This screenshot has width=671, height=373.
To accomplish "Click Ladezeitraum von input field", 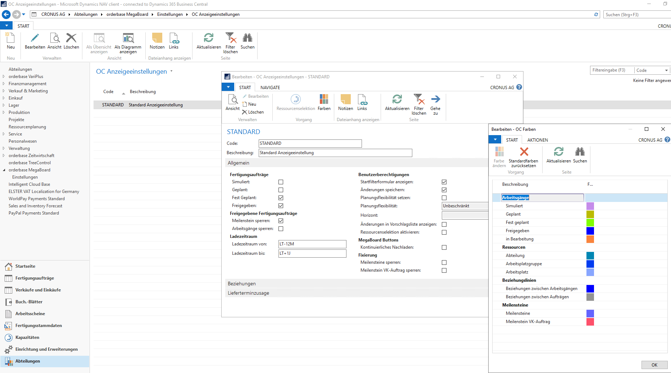I will 312,244.
